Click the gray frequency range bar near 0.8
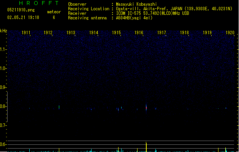 8,106
